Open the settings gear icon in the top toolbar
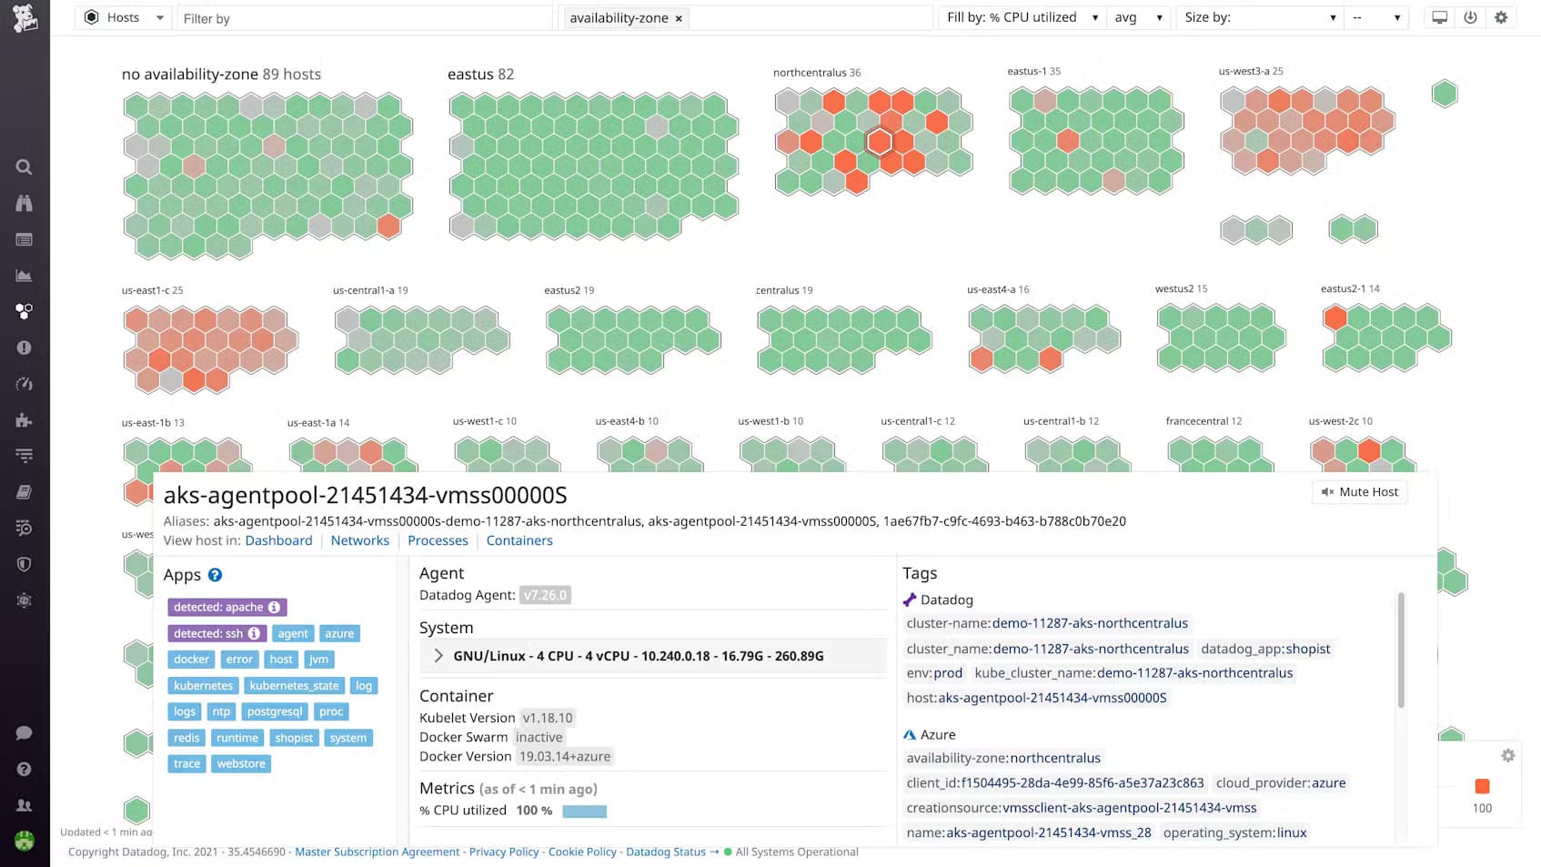The width and height of the screenshot is (1541, 867). [1500, 17]
